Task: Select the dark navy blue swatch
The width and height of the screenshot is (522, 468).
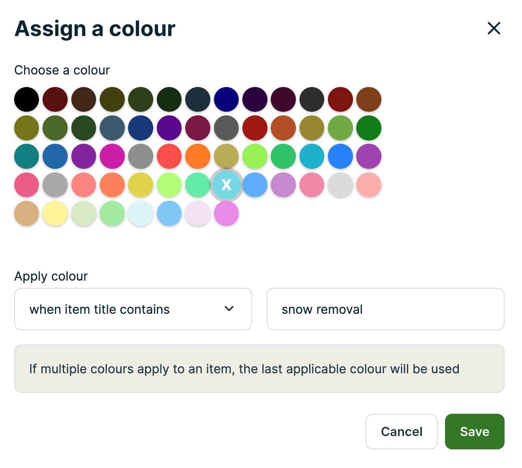Action: point(226,99)
